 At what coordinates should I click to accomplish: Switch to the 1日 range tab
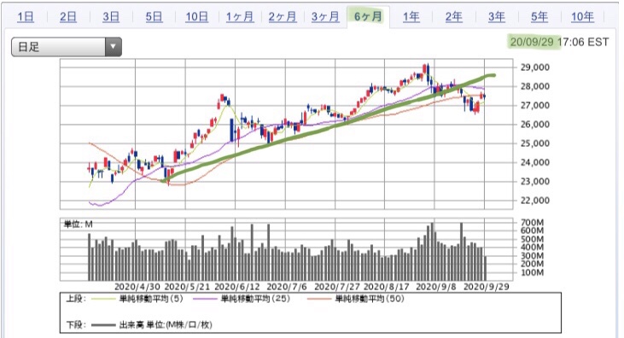point(26,17)
